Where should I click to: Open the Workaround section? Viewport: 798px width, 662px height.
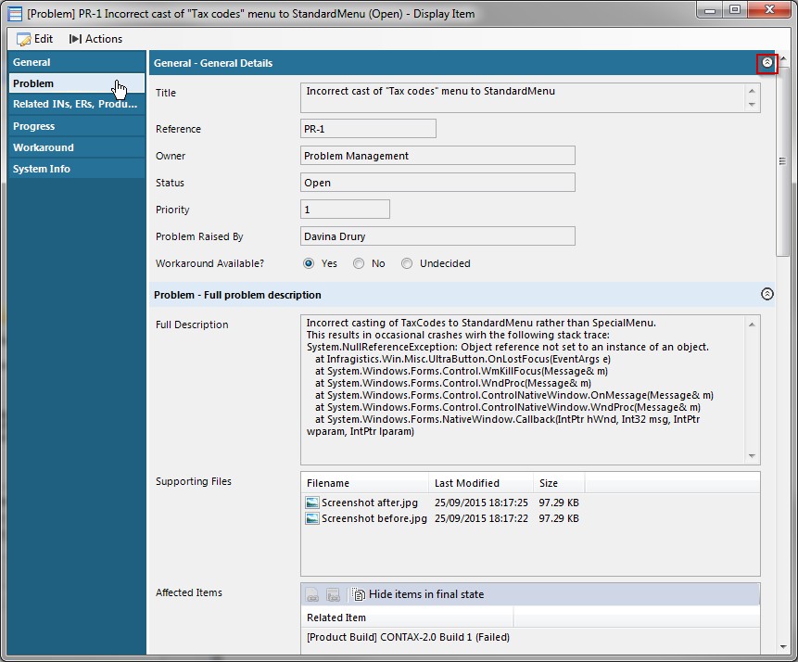tap(77, 147)
